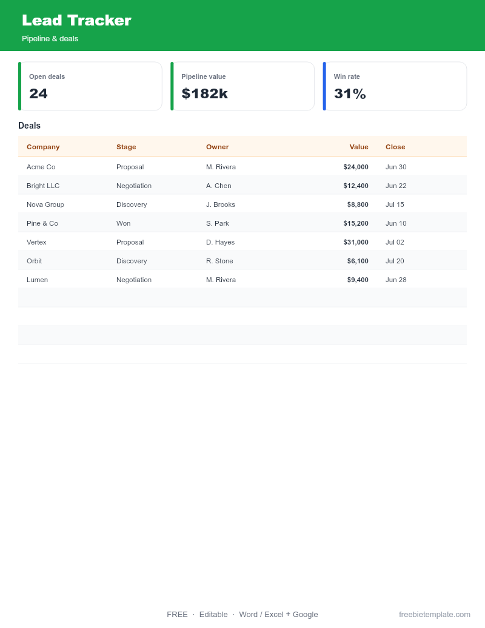Image resolution: width=485 pixels, height=628 pixels.
Task: Select the Lumen company cell
Action: [x=37, y=280]
